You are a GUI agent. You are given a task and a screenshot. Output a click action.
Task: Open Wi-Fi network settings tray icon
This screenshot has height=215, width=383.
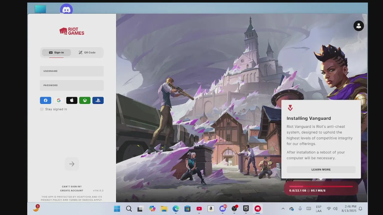point(329,209)
